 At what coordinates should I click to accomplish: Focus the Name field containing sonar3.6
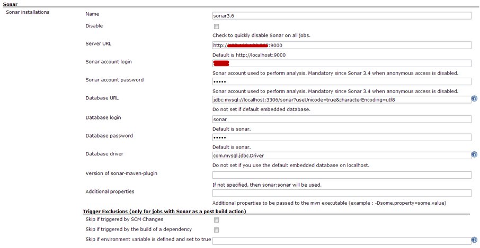pyautogui.click(x=342, y=15)
